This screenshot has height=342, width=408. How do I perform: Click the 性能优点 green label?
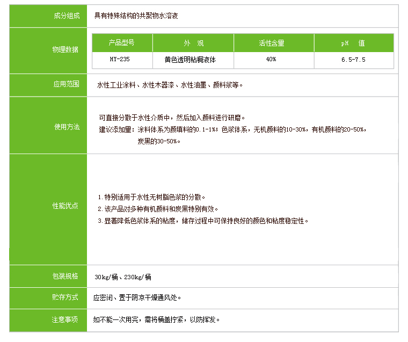(x=65, y=206)
